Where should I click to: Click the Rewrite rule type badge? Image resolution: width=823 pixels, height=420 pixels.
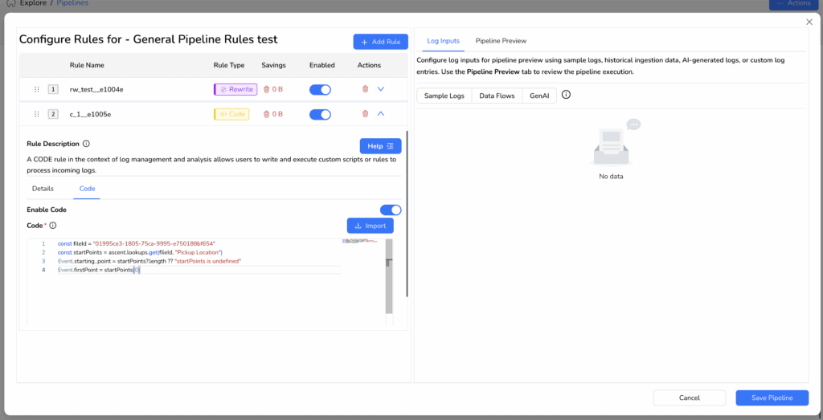click(235, 90)
